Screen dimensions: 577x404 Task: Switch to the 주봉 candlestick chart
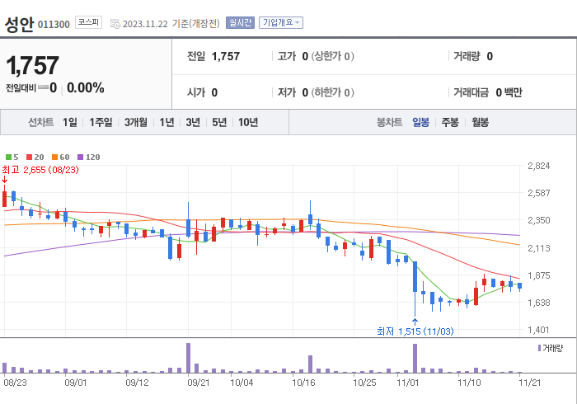pos(450,122)
